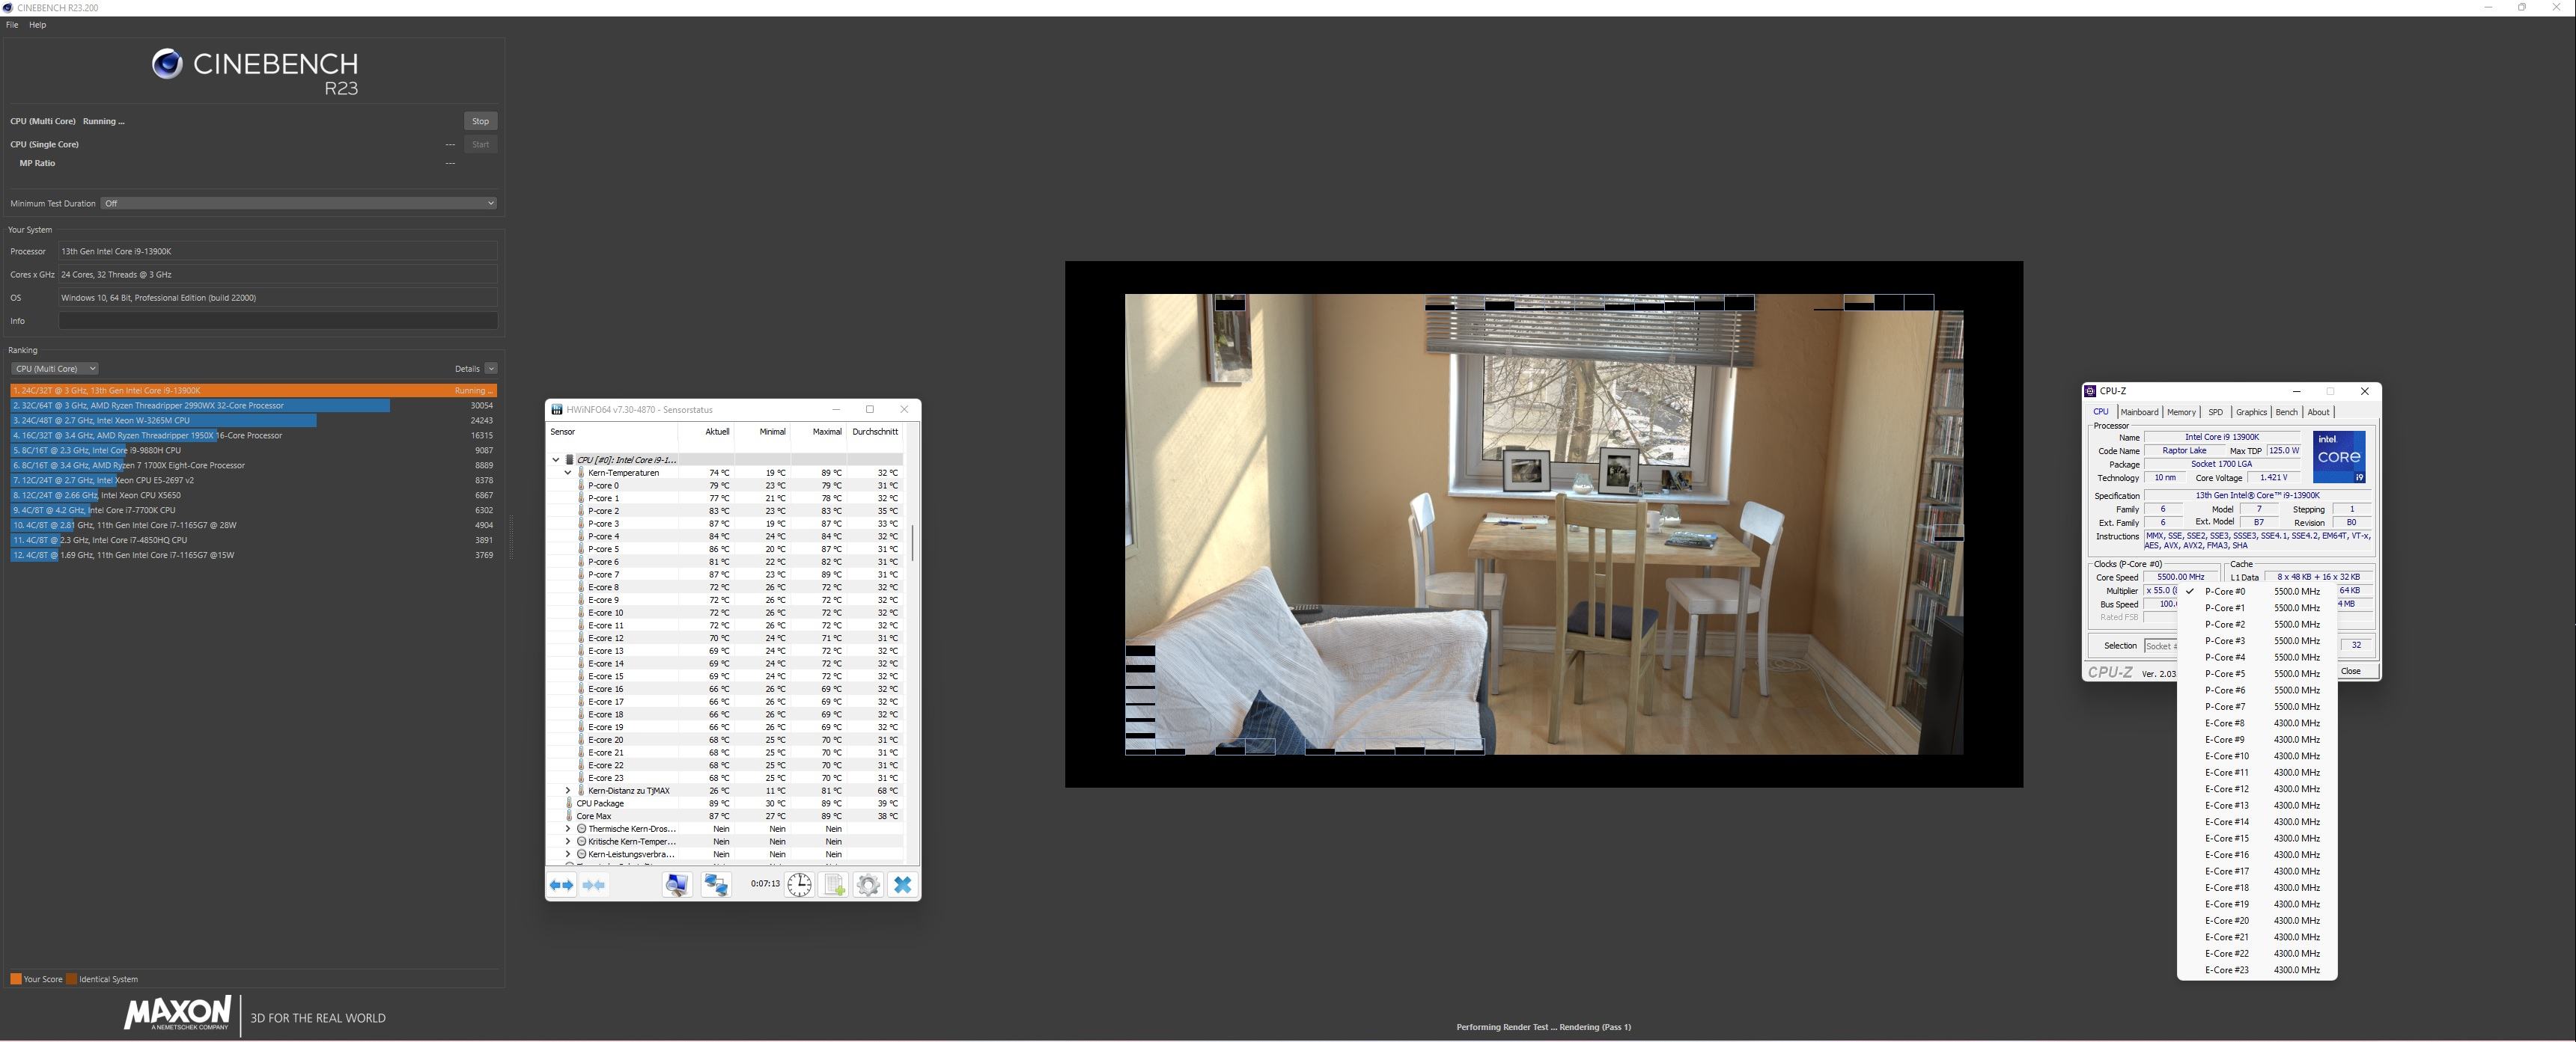
Task: Click the Info input field
Action: [277, 321]
